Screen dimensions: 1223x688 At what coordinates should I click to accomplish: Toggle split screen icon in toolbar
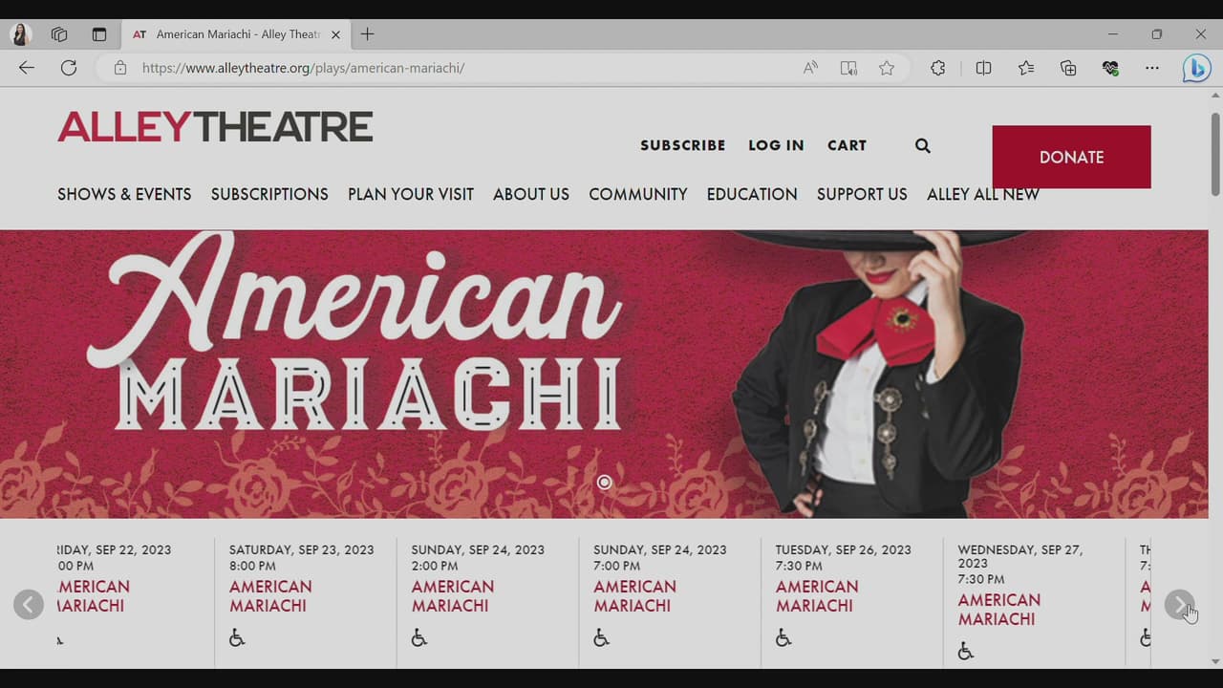click(x=983, y=68)
